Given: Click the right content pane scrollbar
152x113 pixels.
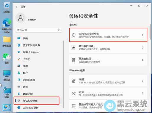Looking at the screenshot, I should 150,32.
